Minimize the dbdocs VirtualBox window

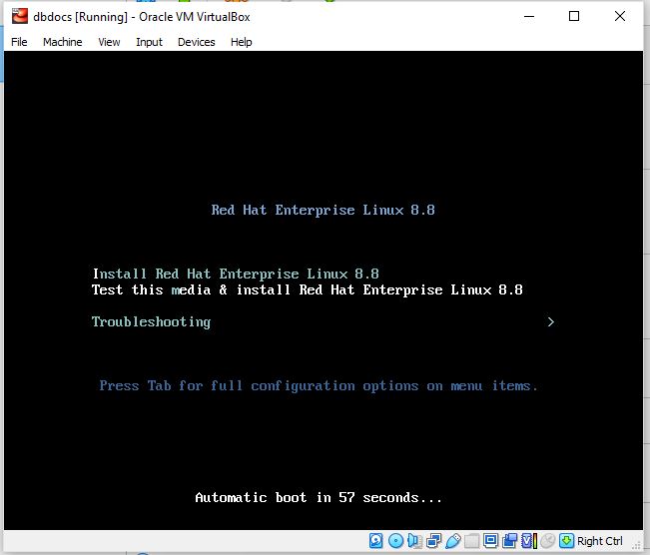pyautogui.click(x=529, y=17)
